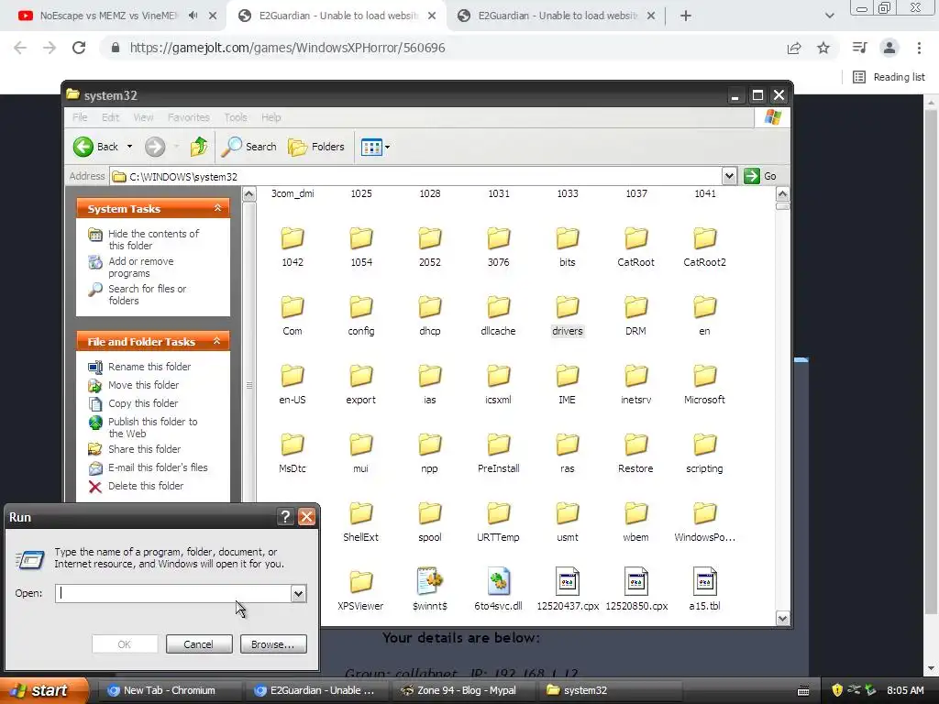Open the Run dialog Open dropdown
The height and width of the screenshot is (704, 939).
tap(298, 593)
